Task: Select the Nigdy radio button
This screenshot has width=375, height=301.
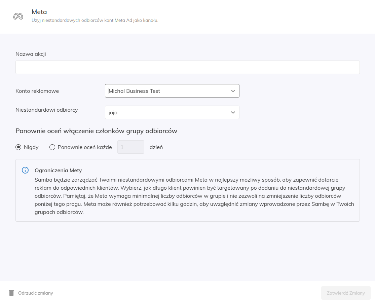Action: click(18, 147)
